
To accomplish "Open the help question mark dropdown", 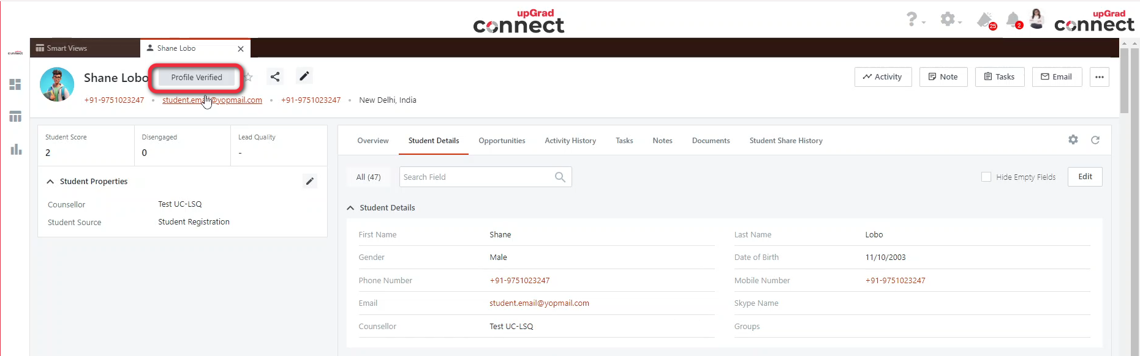I will (913, 20).
